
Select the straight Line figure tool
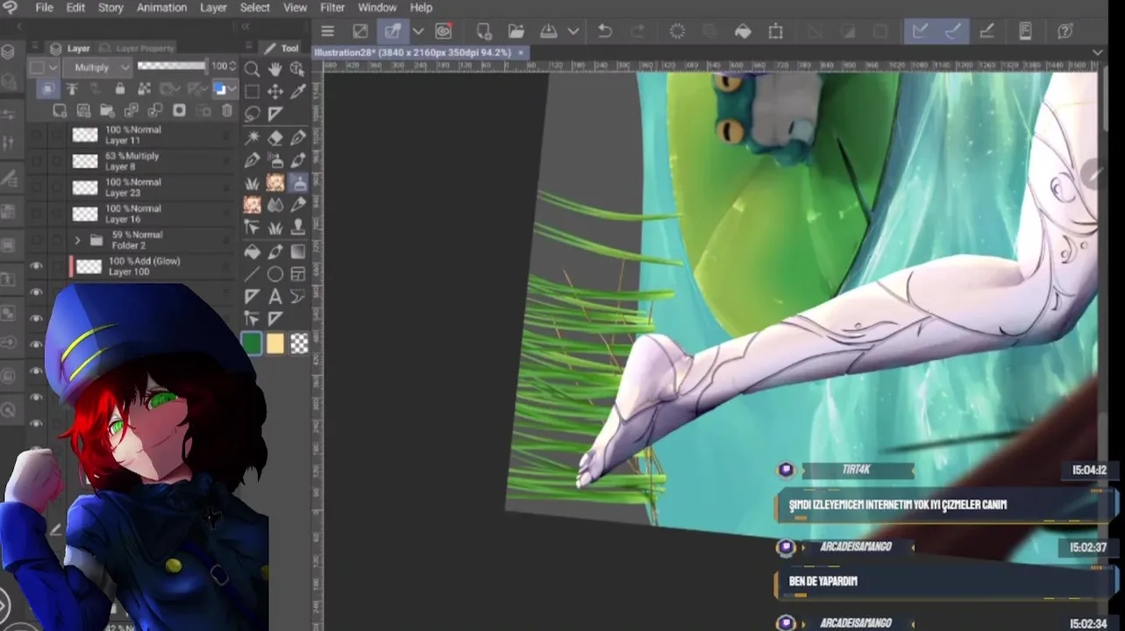coord(252,274)
